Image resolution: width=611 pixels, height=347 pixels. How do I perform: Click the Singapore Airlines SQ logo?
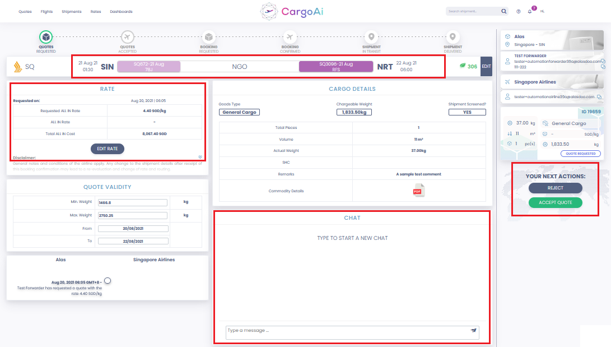click(17, 67)
